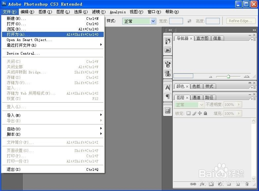
Task: Click the Refine Edge... button
Action: click(x=240, y=21)
